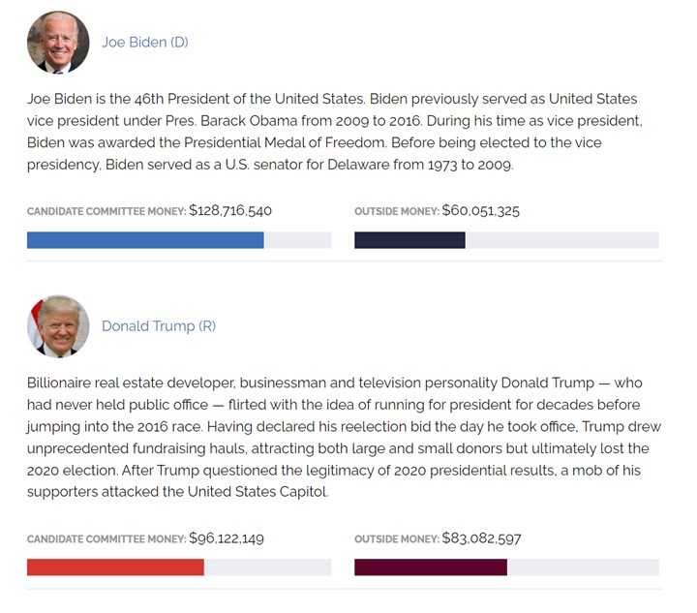Select the $60,051,325 outside money amount
The width and height of the screenshot is (697, 613).
coord(480,210)
